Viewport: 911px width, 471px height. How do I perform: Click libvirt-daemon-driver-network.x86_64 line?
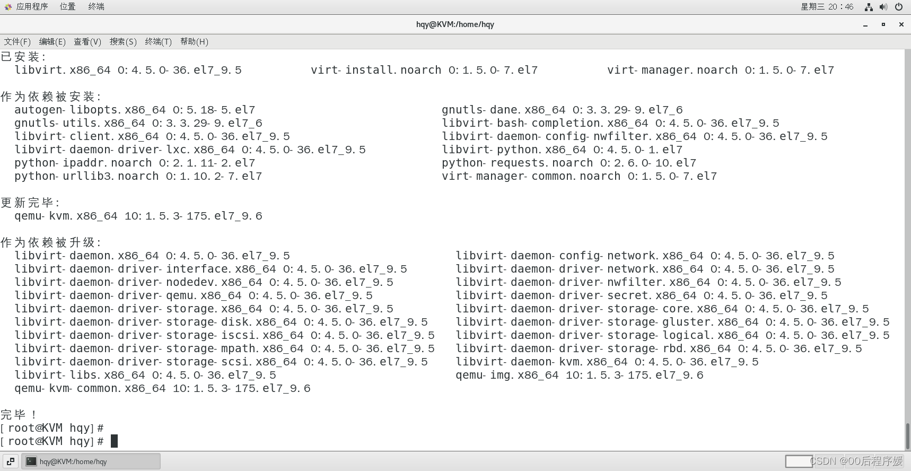click(645, 269)
